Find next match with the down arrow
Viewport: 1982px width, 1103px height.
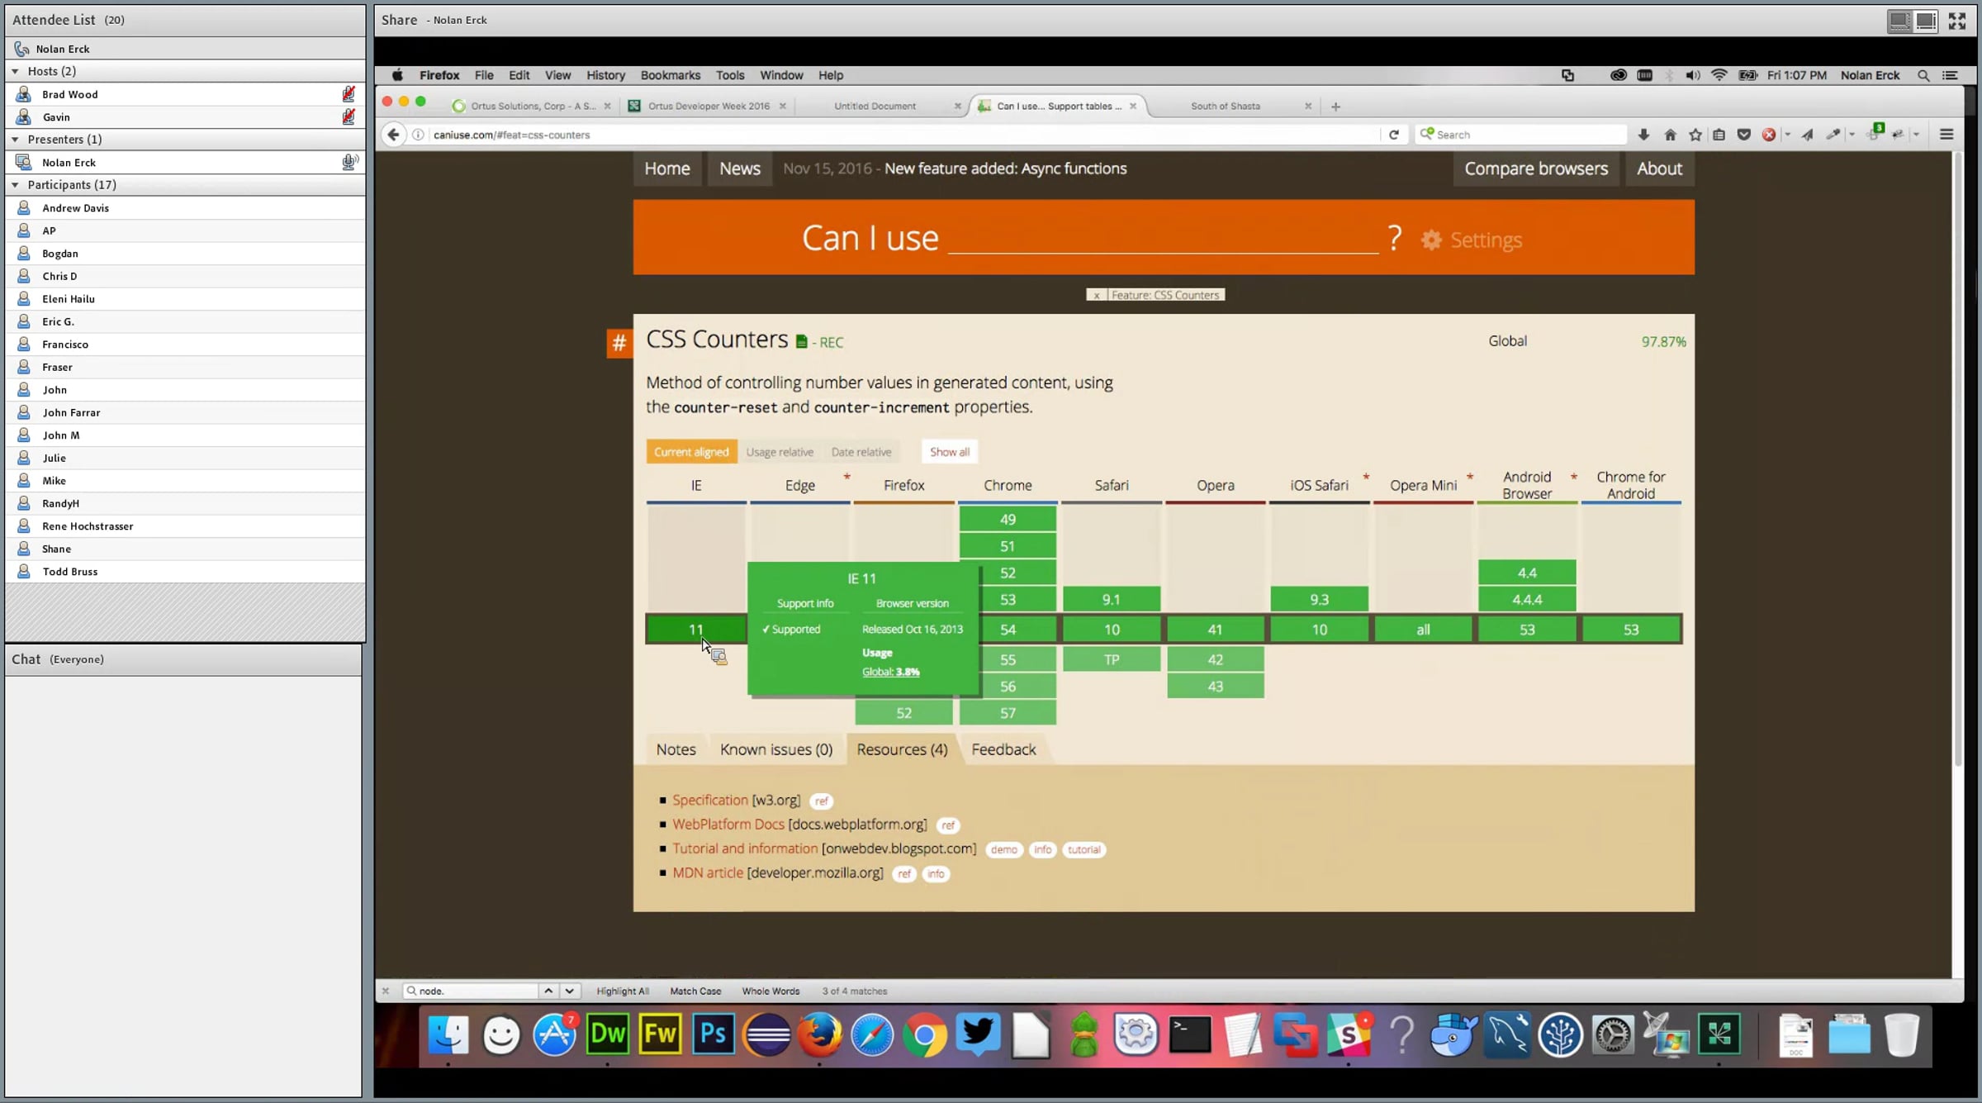click(569, 991)
